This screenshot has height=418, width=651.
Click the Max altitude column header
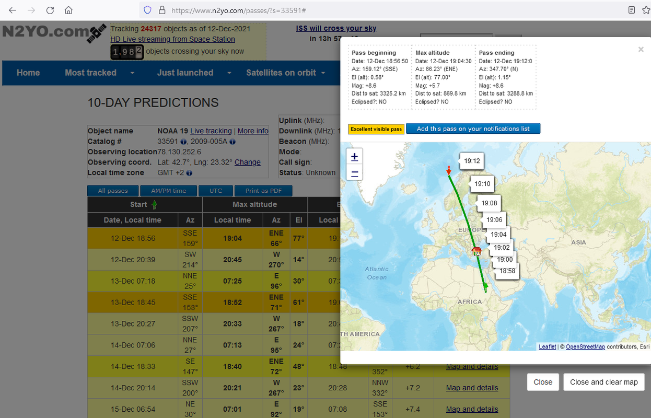(x=255, y=204)
